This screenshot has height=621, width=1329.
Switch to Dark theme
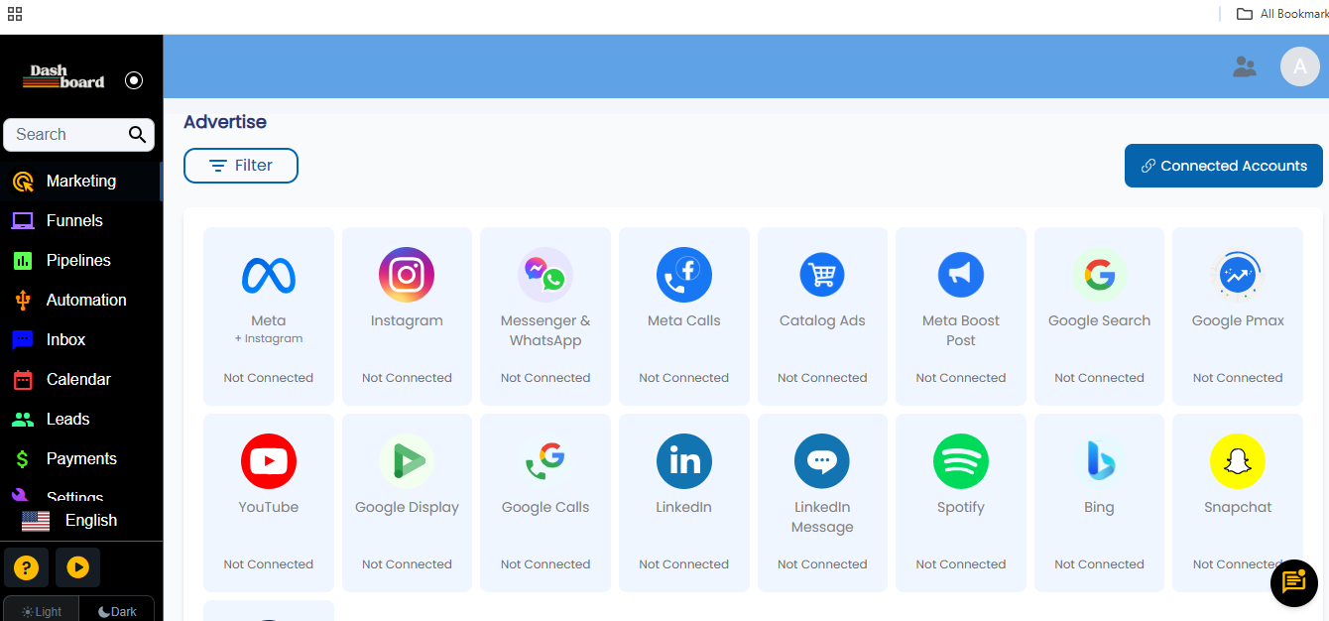pyautogui.click(x=117, y=610)
